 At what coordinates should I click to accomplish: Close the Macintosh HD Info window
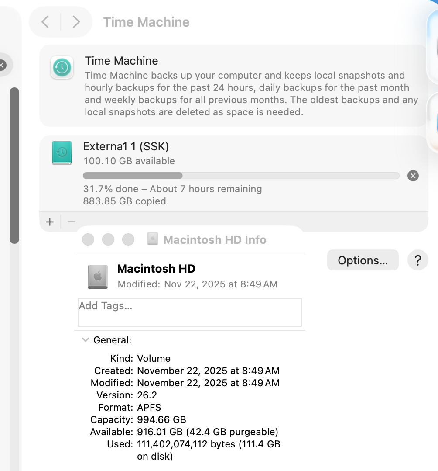88,239
